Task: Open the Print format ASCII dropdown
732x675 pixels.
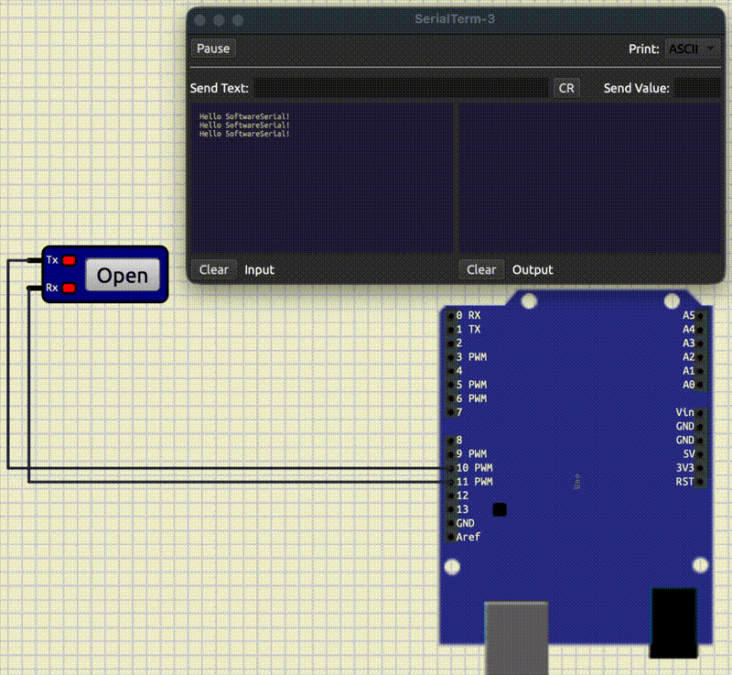Action: [x=691, y=49]
